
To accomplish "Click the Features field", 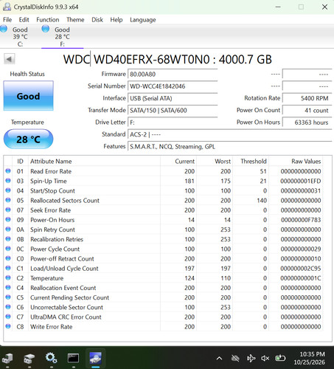I will [229, 147].
